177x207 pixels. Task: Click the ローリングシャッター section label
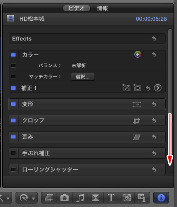pyautogui.click(x=50, y=169)
